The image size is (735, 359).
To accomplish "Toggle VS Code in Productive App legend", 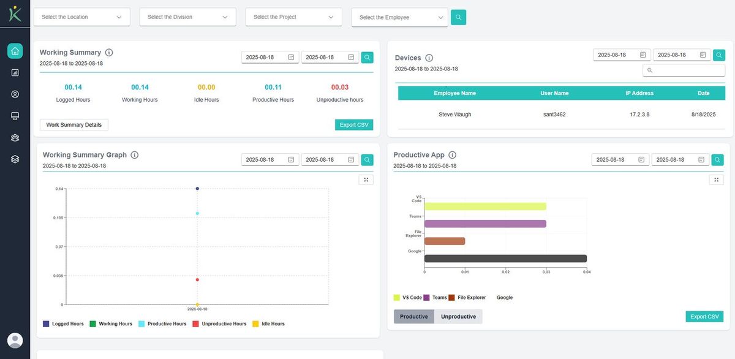I will [407, 298].
